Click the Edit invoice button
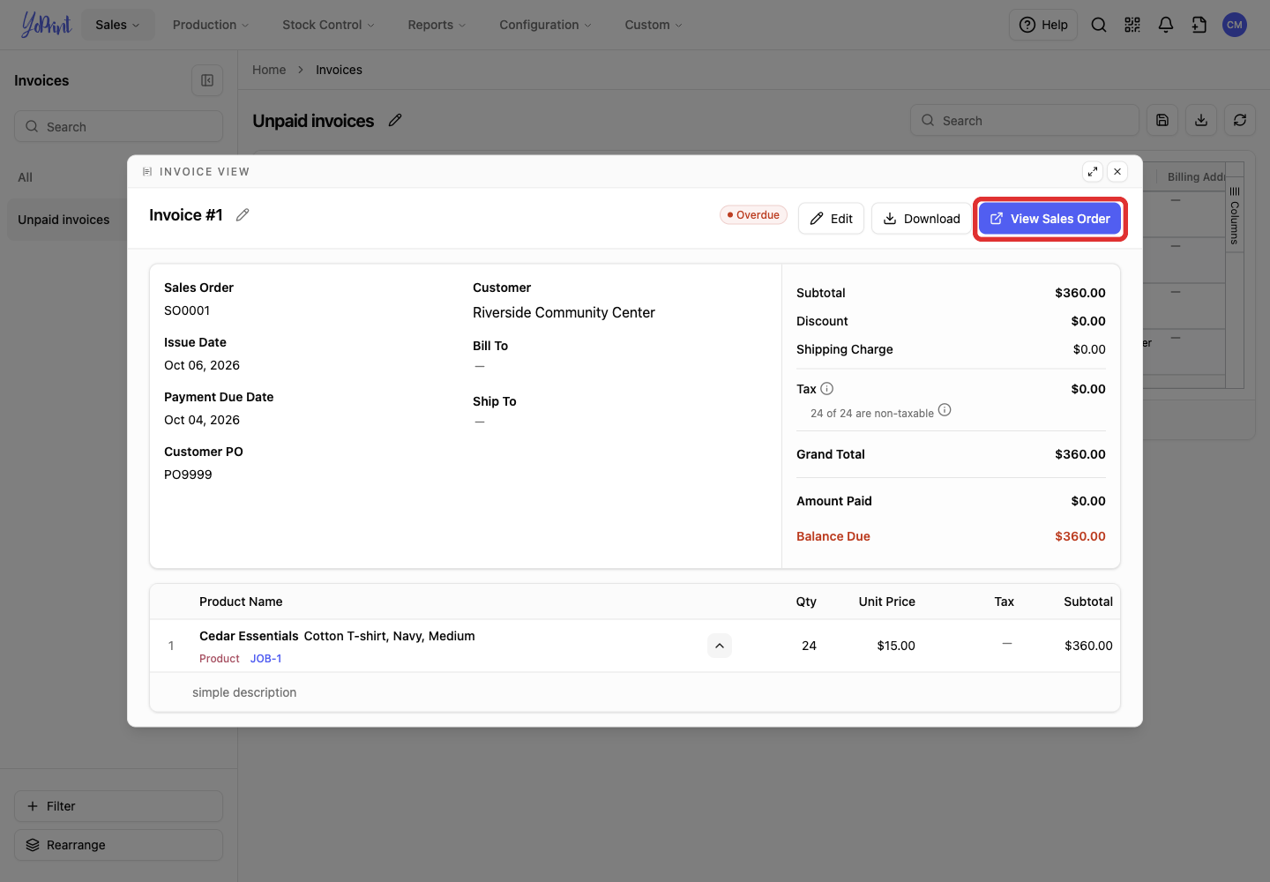The image size is (1270, 882). click(x=831, y=219)
